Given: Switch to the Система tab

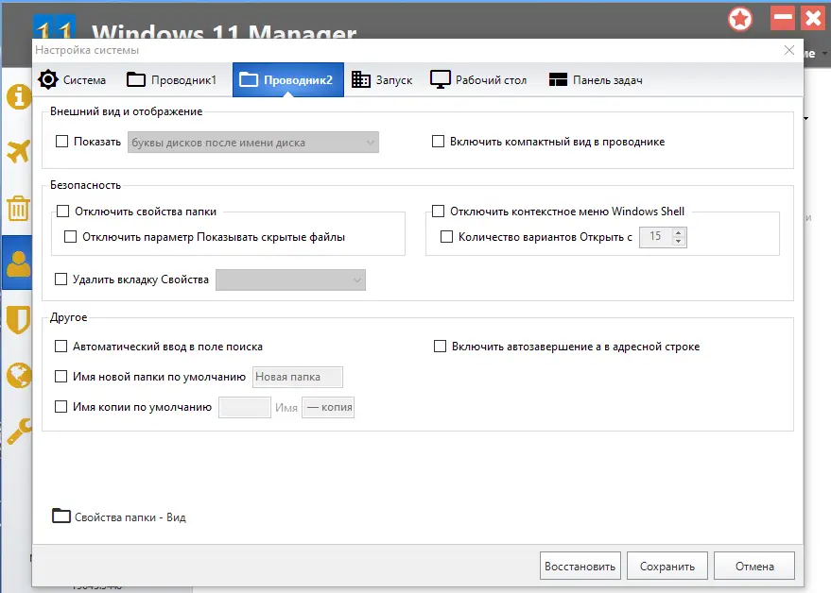Looking at the screenshot, I should [73, 80].
